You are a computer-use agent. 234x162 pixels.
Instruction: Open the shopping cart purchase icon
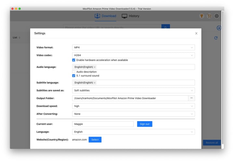[x=209, y=16]
